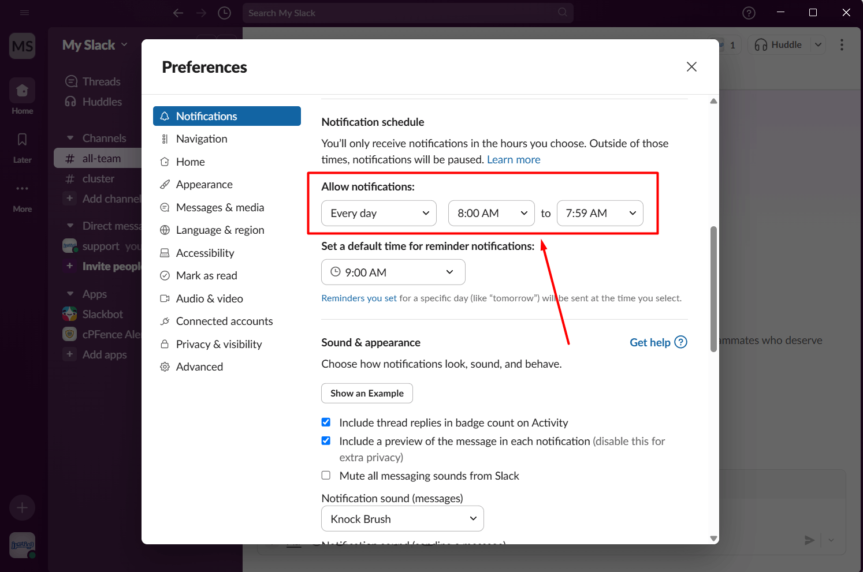The width and height of the screenshot is (863, 572).
Task: Click the More ellipsis sidebar icon
Action: coord(22,189)
